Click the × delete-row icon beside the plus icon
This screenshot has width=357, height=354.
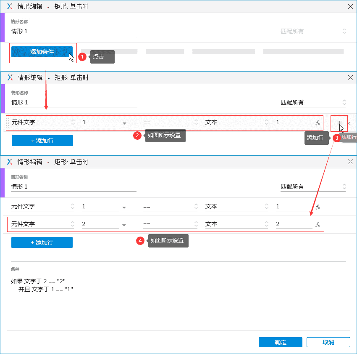349,123
